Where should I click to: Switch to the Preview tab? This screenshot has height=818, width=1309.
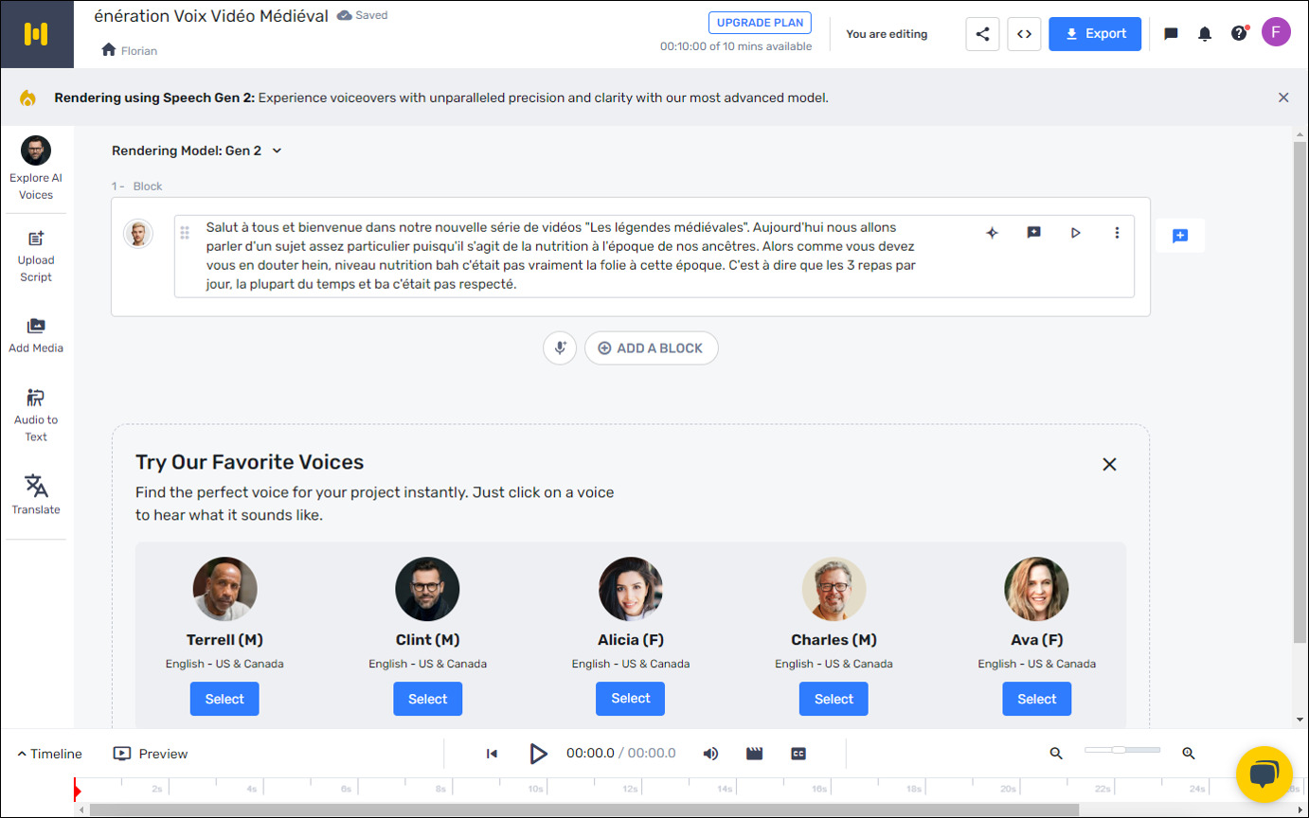pyautogui.click(x=150, y=754)
